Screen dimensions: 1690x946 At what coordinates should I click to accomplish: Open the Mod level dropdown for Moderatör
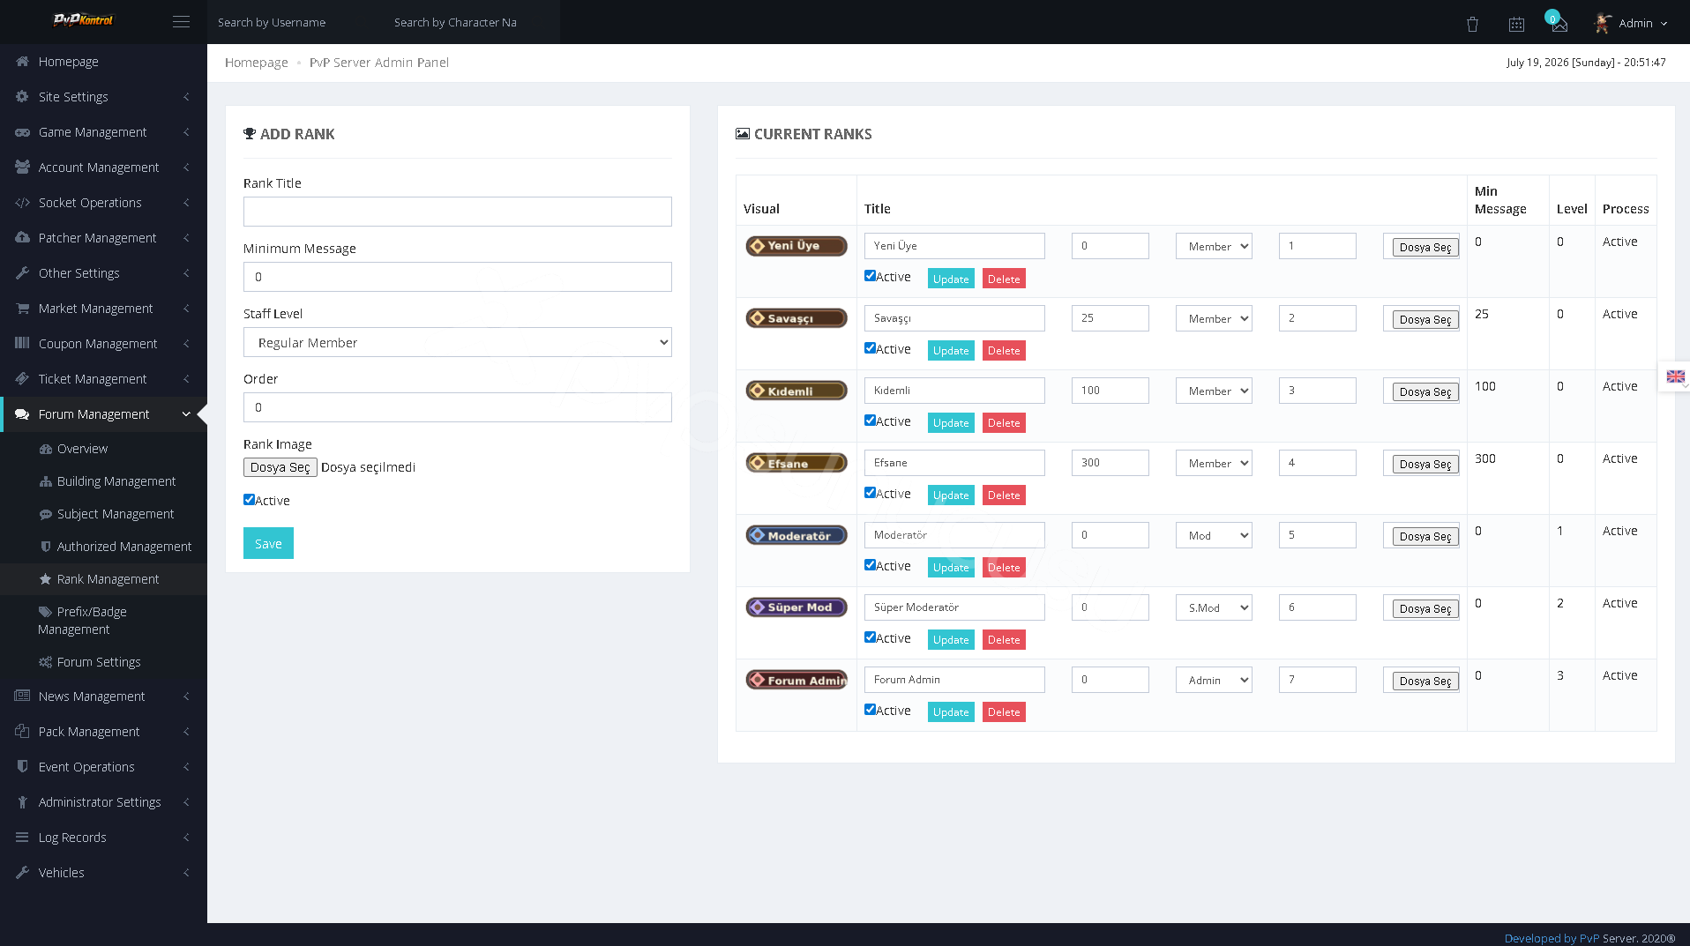tap(1214, 535)
